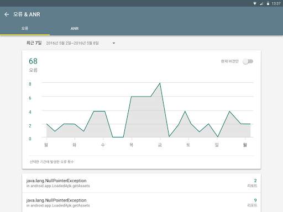Click the 68 error count
Image resolution: width=283 pixels, height=212 pixels.
pyautogui.click(x=33, y=61)
